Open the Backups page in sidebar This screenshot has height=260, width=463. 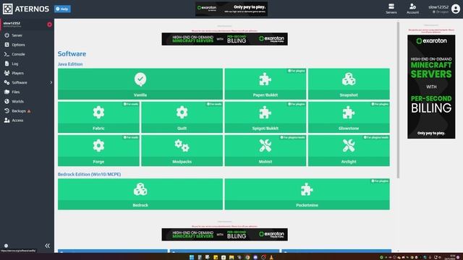point(19,110)
